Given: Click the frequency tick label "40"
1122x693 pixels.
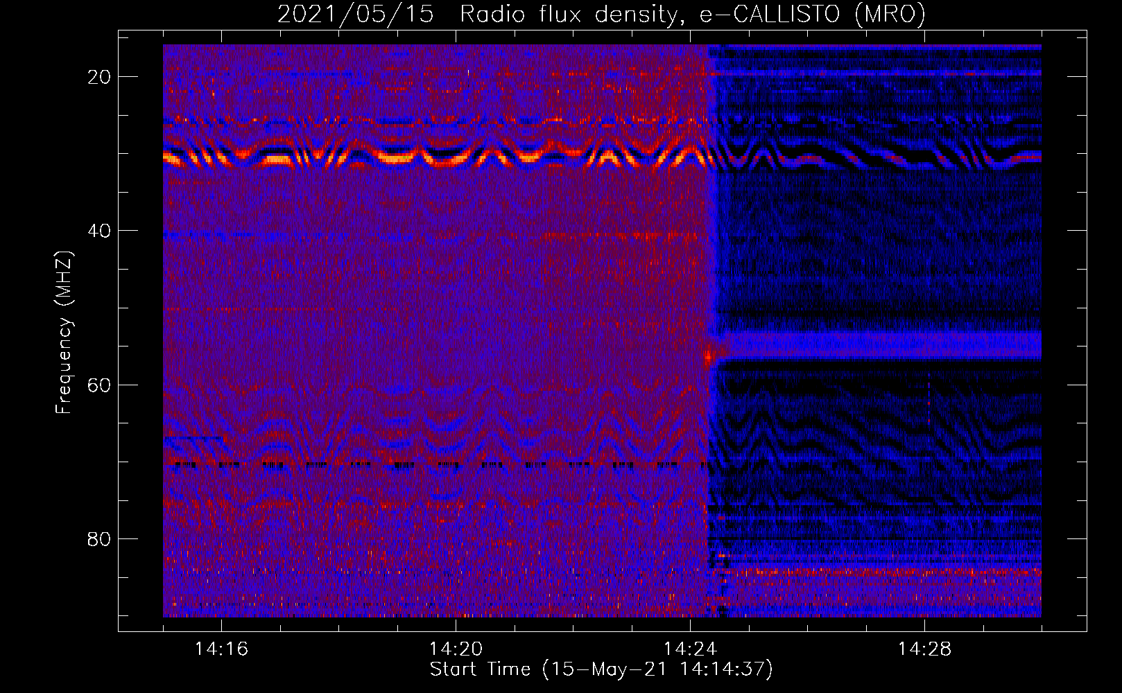Looking at the screenshot, I should (x=100, y=231).
